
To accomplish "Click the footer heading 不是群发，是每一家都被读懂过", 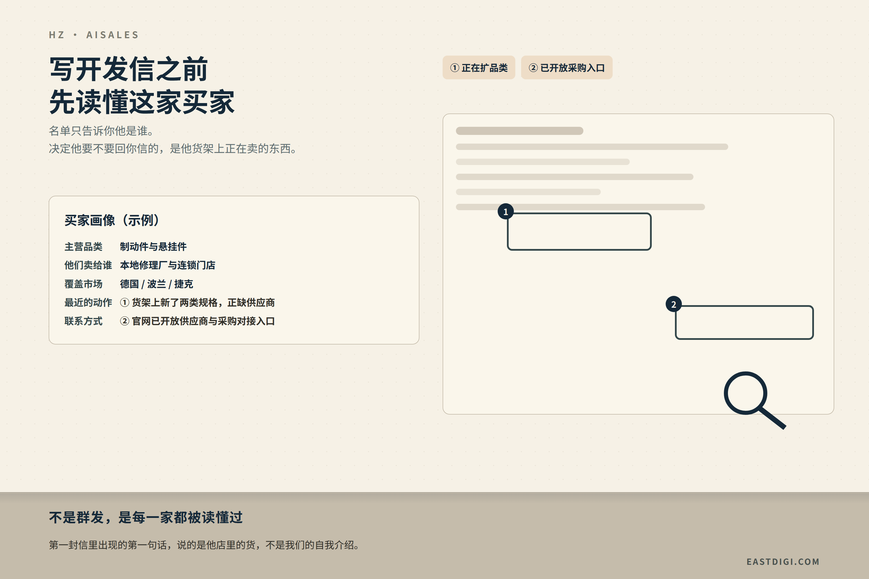I will click(x=146, y=517).
